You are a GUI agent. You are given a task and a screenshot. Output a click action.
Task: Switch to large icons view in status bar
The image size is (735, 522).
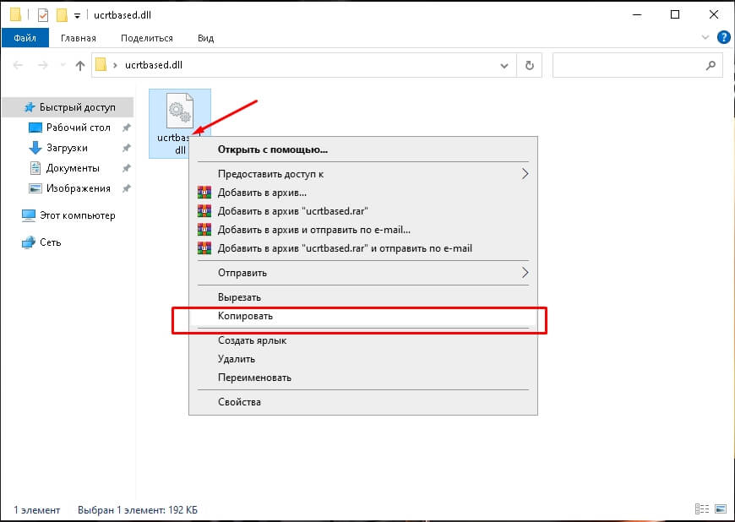tap(721, 508)
